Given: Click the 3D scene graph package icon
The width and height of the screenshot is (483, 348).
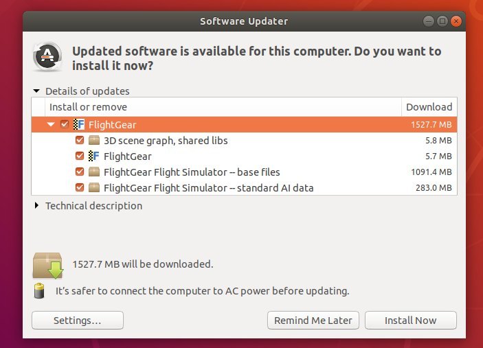Looking at the screenshot, I should [x=94, y=140].
